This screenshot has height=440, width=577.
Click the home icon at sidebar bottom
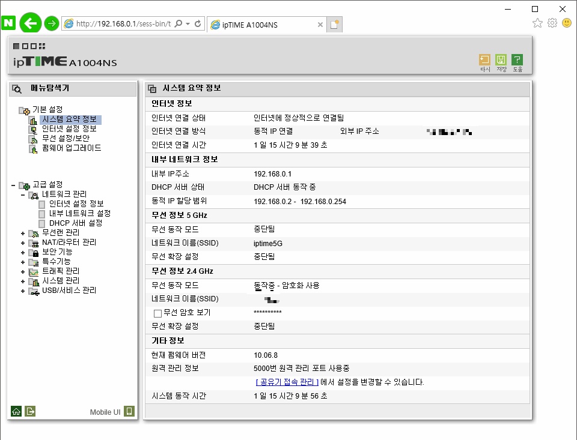point(16,411)
